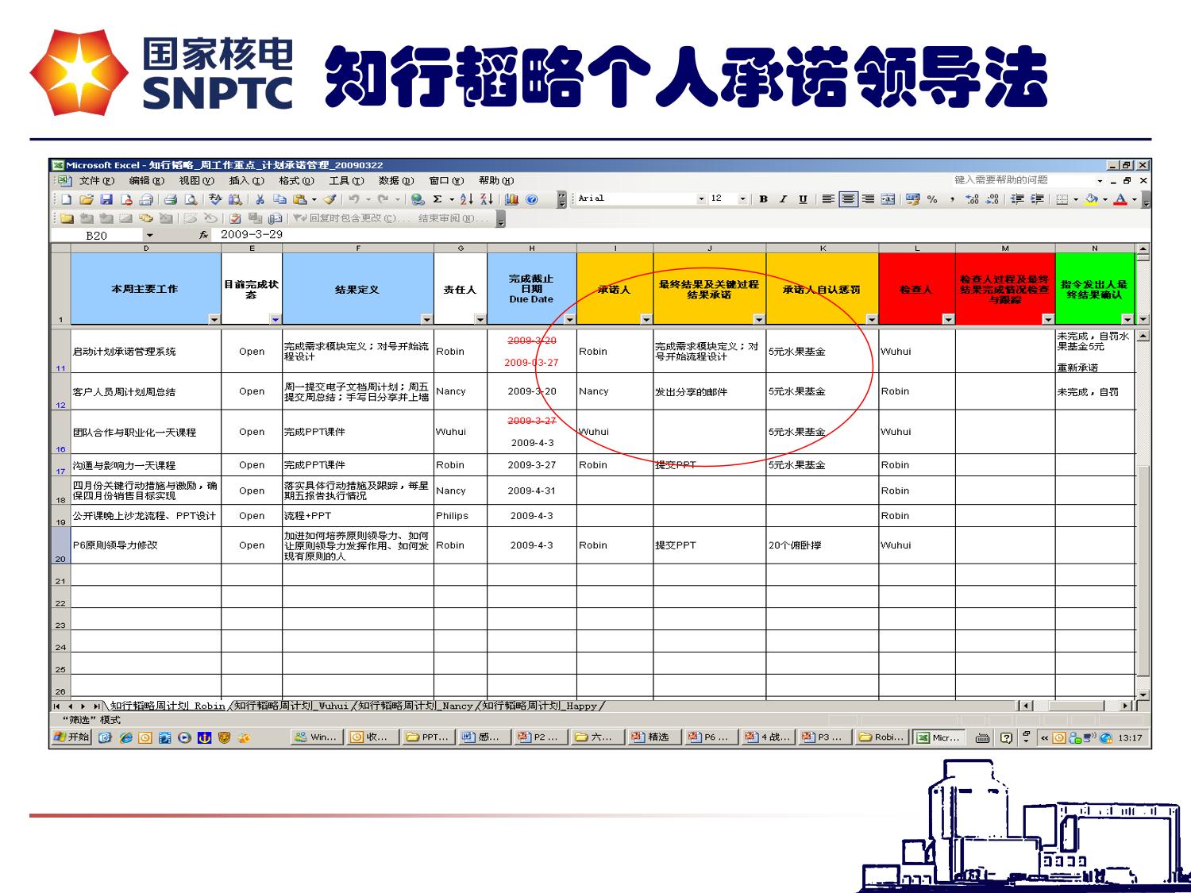Toggle center alignment button
Viewport: 1191px width, 893px height.
coord(848,199)
